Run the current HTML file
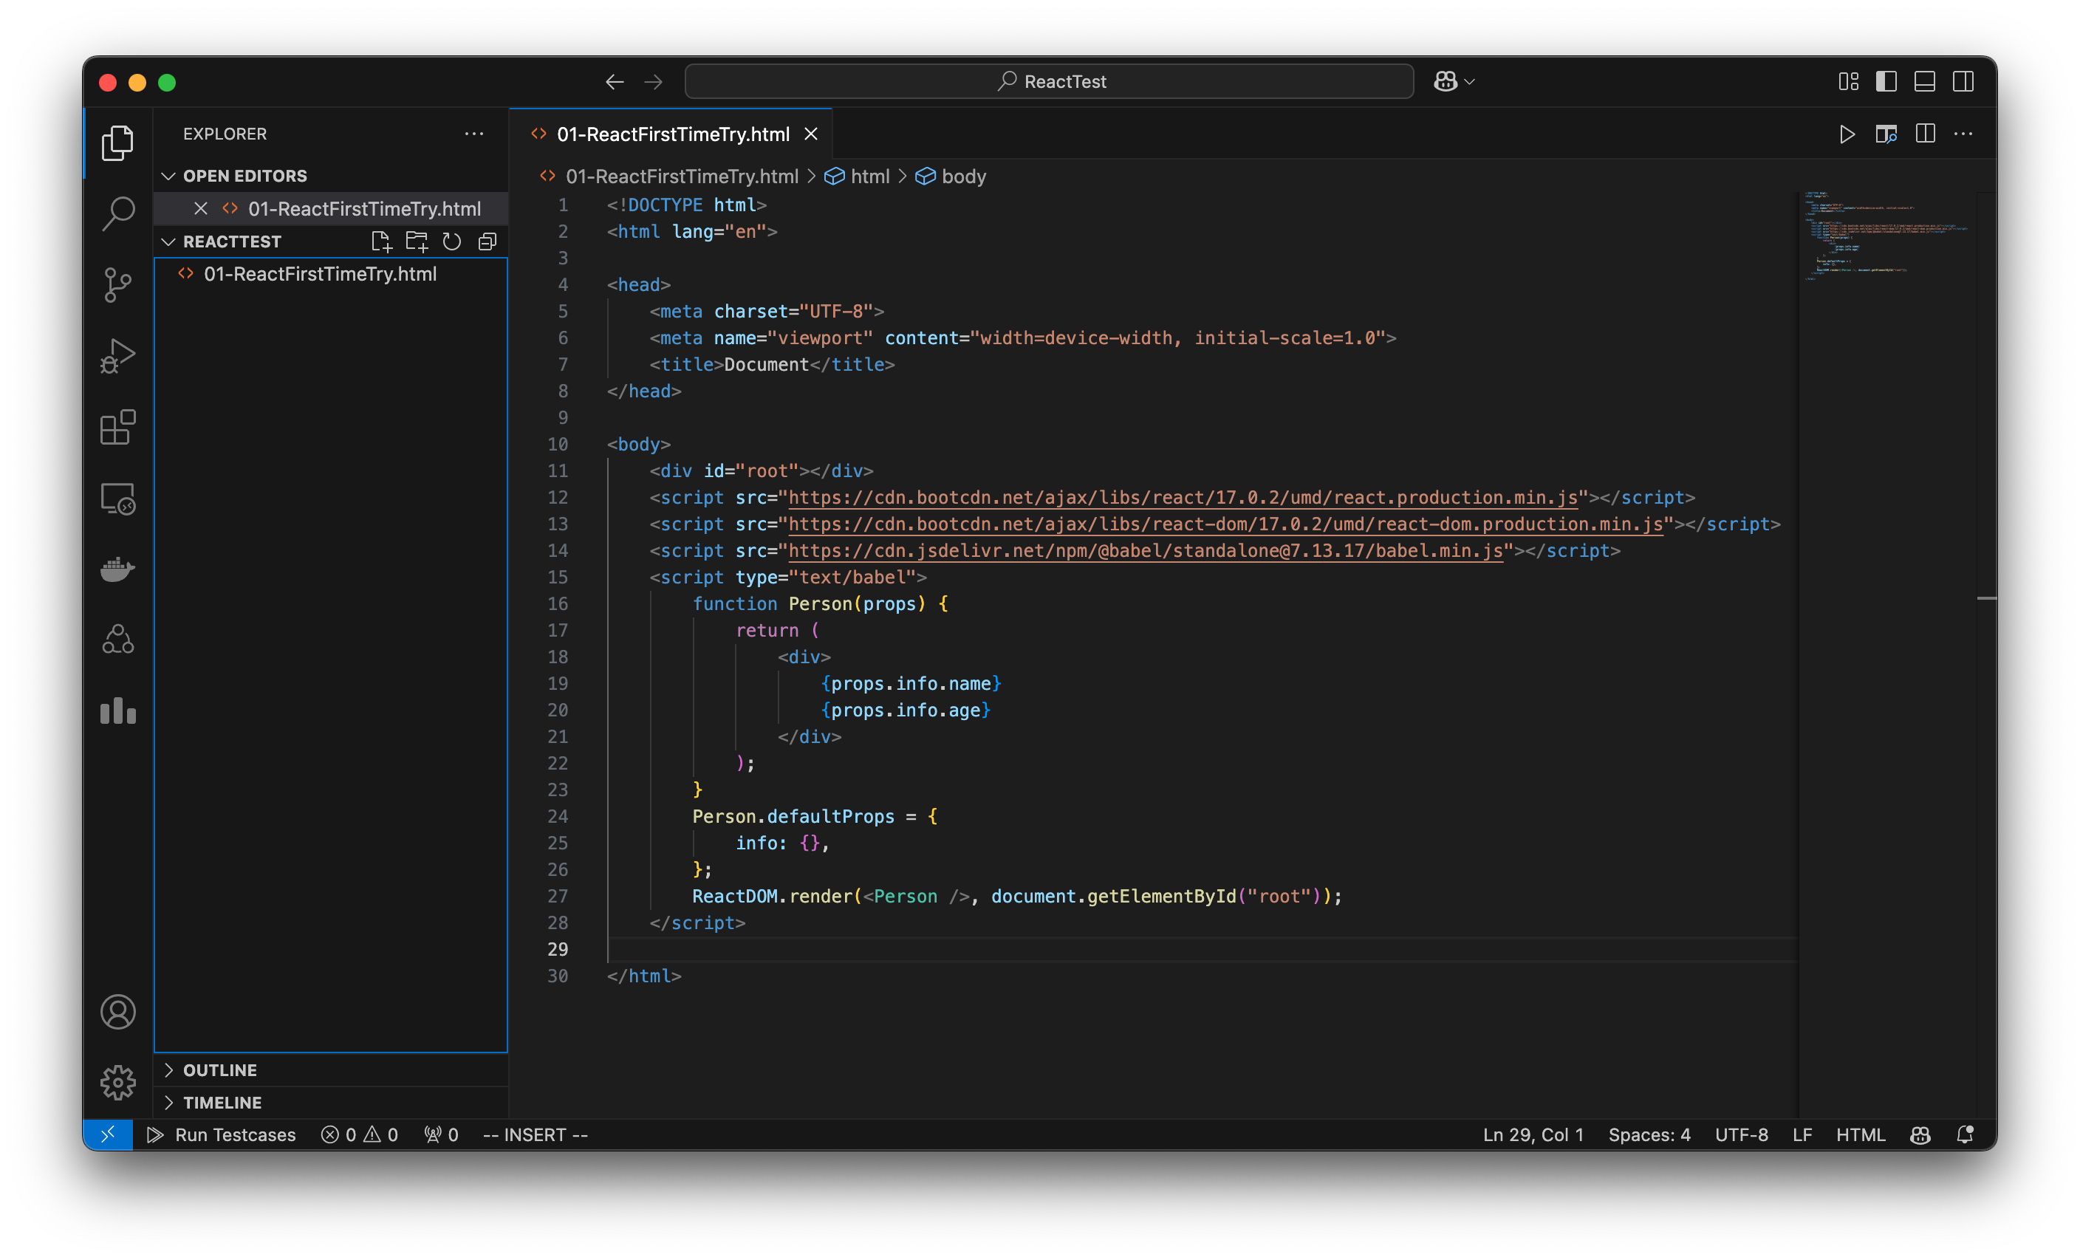This screenshot has height=1260, width=2080. tap(1847, 134)
